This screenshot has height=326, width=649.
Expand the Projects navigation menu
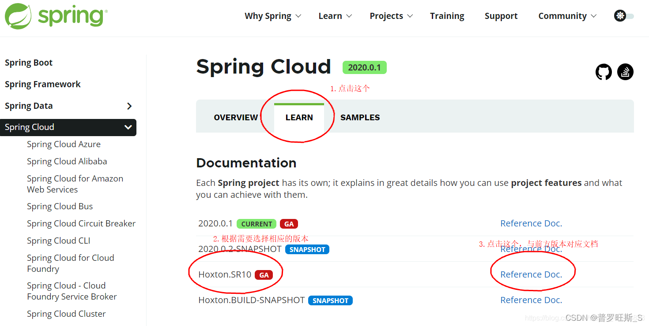(391, 16)
